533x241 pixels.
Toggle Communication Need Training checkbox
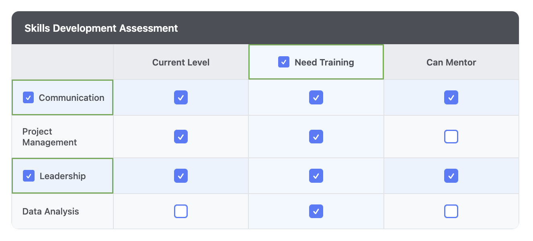316,98
